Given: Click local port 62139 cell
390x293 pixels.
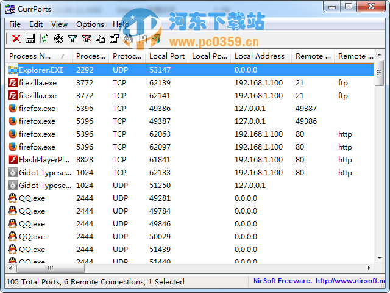Looking at the screenshot, I should click(160, 83).
